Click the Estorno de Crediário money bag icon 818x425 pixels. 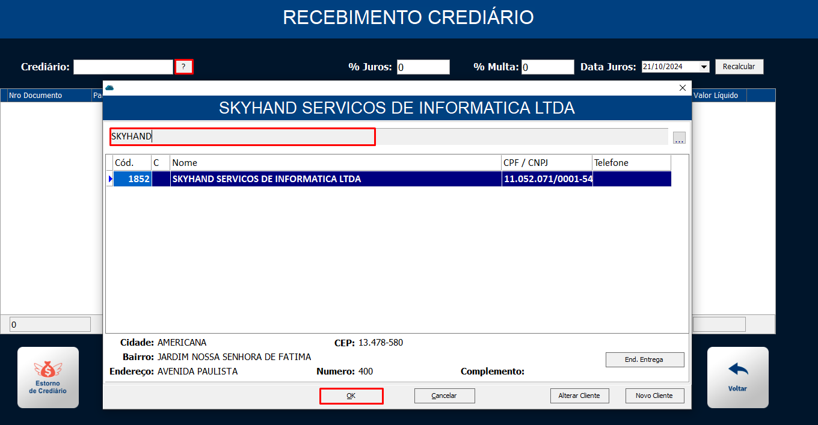pyautogui.click(x=48, y=369)
